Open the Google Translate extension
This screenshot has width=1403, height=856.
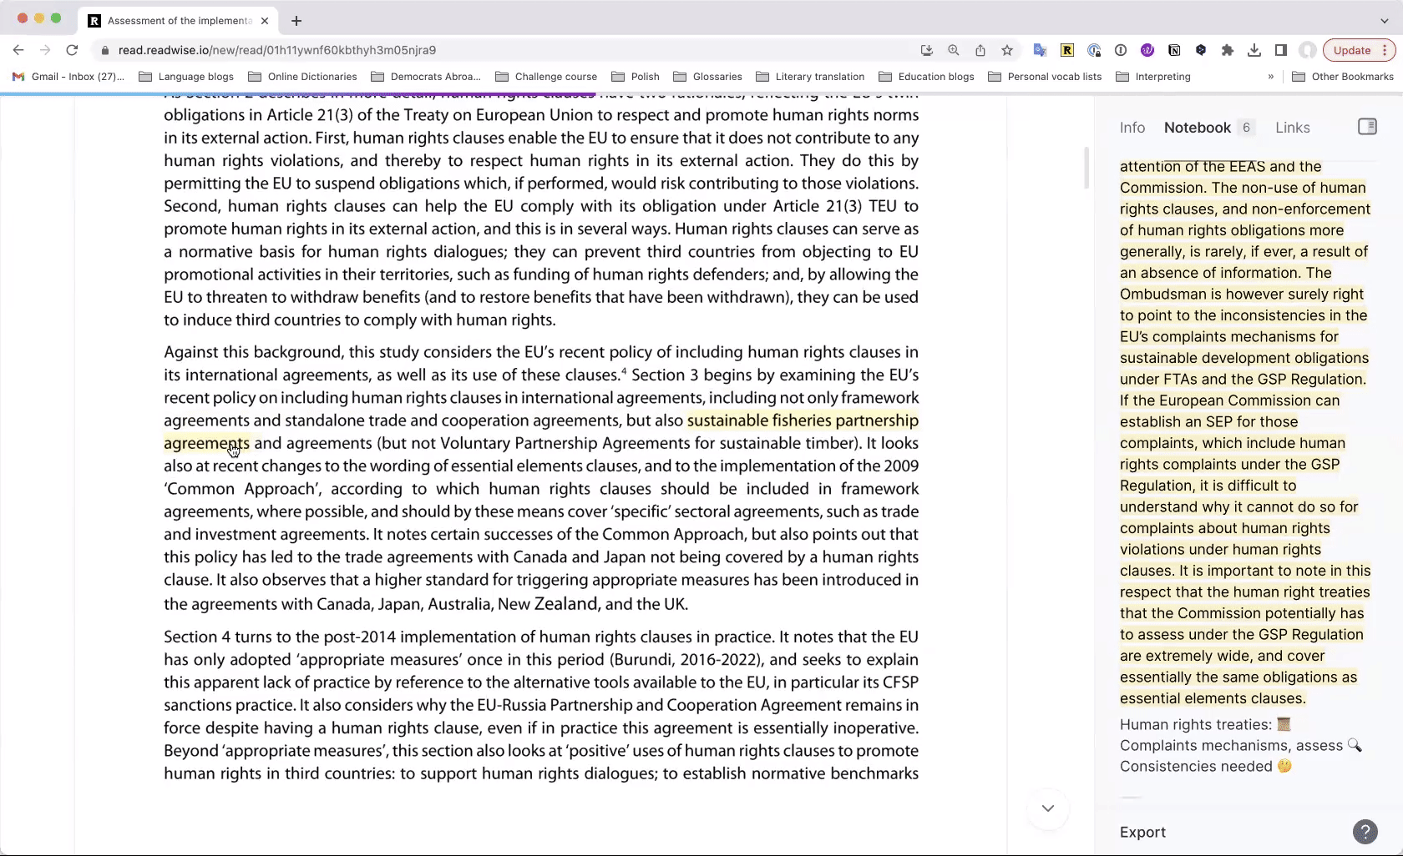click(x=1040, y=50)
